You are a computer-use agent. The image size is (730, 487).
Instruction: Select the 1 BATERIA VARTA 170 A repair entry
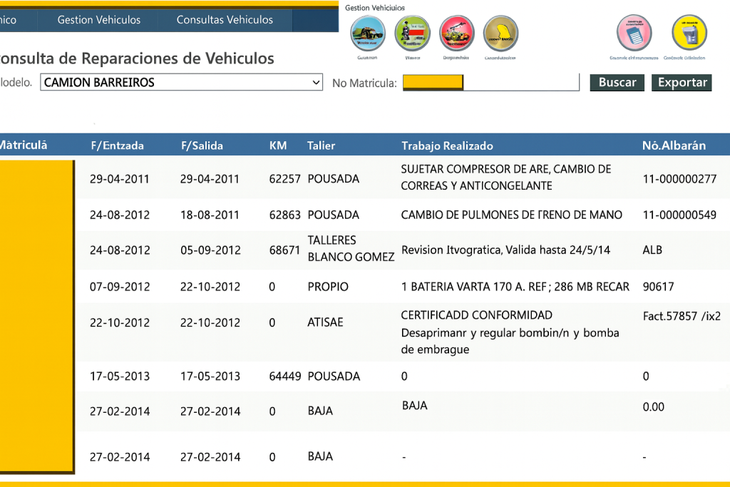point(515,287)
